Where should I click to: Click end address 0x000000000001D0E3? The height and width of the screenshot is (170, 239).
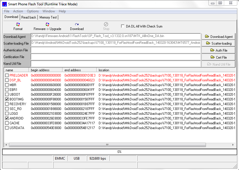pyautogui.click(x=80, y=75)
